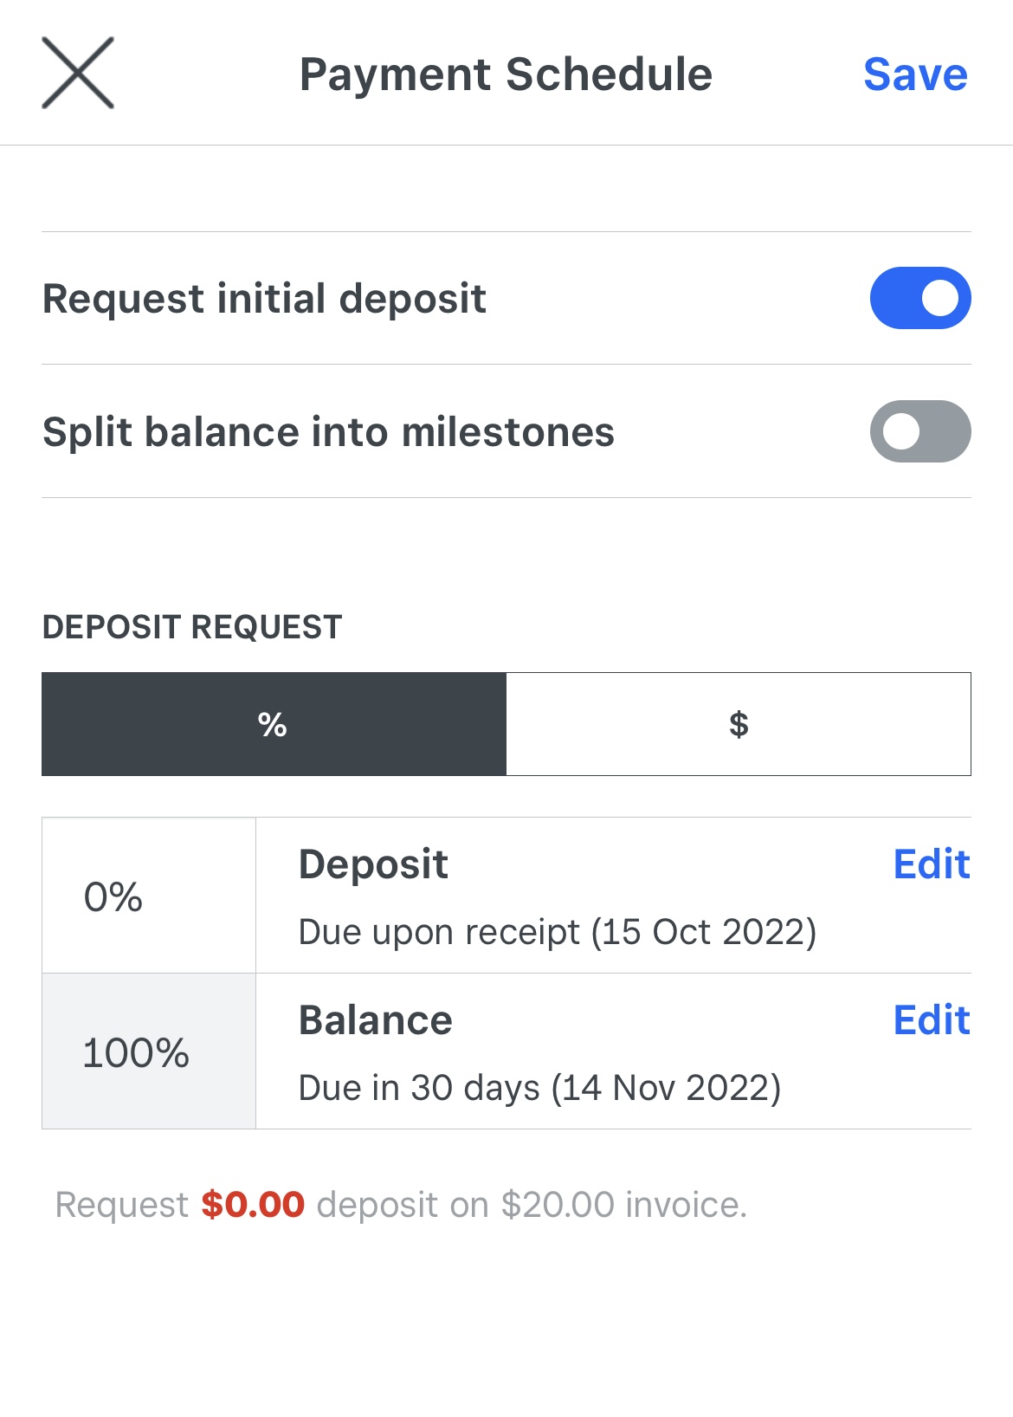Tap the red $0.00 deposit amount

click(253, 1205)
